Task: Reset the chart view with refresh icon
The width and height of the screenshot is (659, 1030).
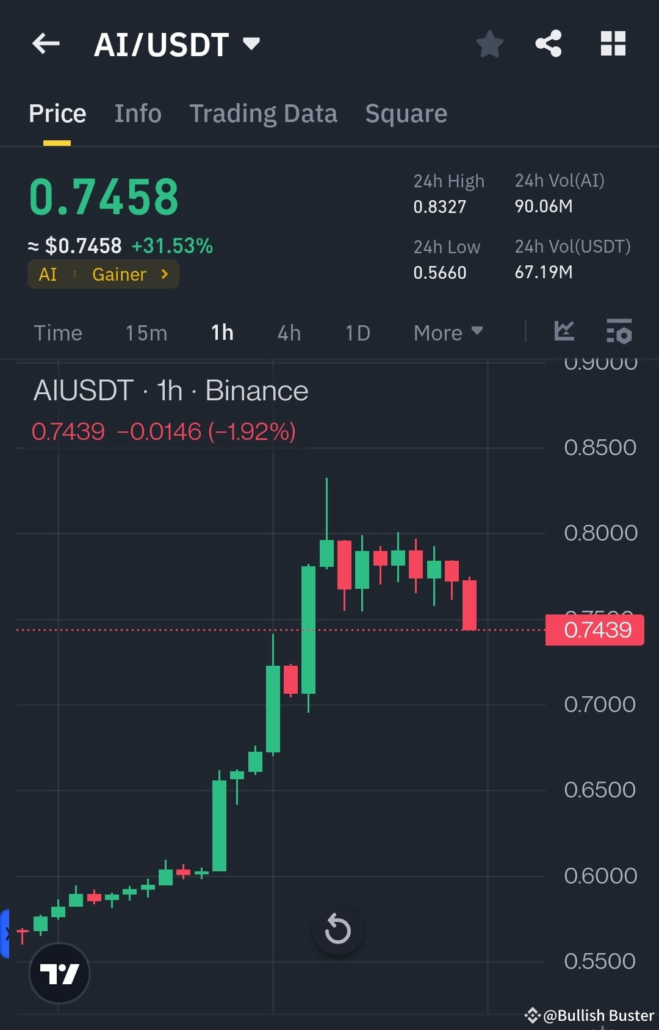Action: 338,930
